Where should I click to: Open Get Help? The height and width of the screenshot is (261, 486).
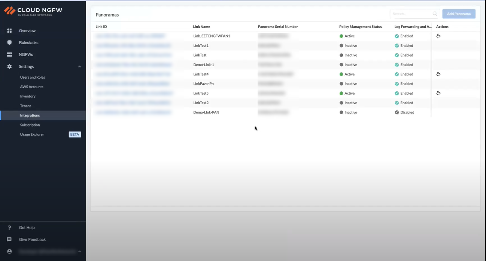27,228
